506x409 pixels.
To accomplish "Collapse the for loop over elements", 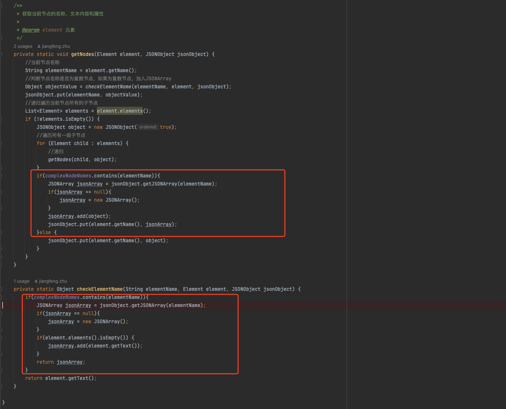I will click(1, 144).
